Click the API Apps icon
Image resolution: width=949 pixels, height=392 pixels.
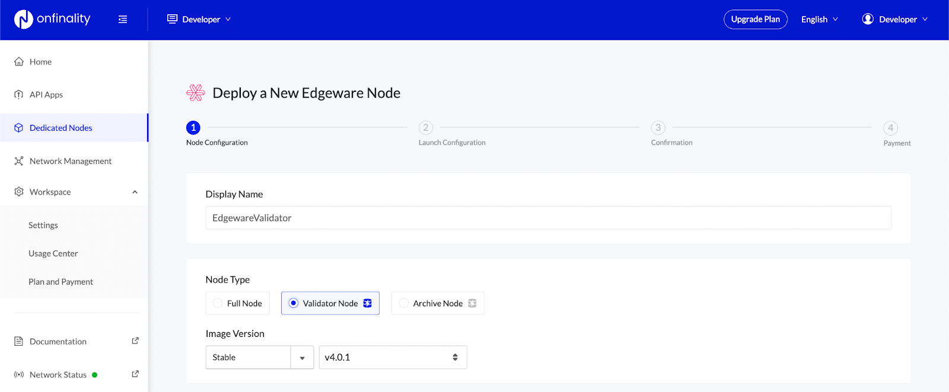(x=19, y=95)
